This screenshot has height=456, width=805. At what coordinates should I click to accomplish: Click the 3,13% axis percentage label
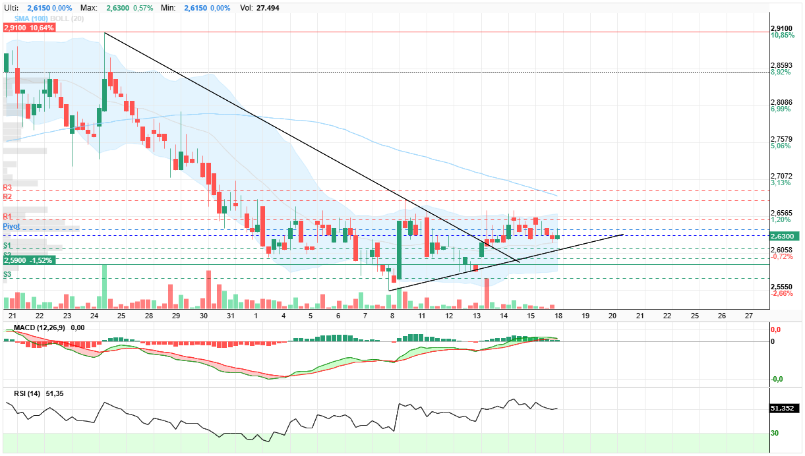pyautogui.click(x=781, y=183)
